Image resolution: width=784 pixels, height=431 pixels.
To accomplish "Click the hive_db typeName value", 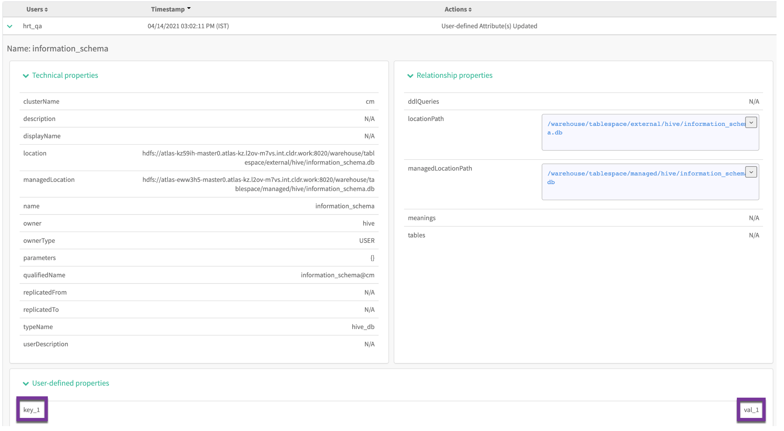I will point(363,327).
